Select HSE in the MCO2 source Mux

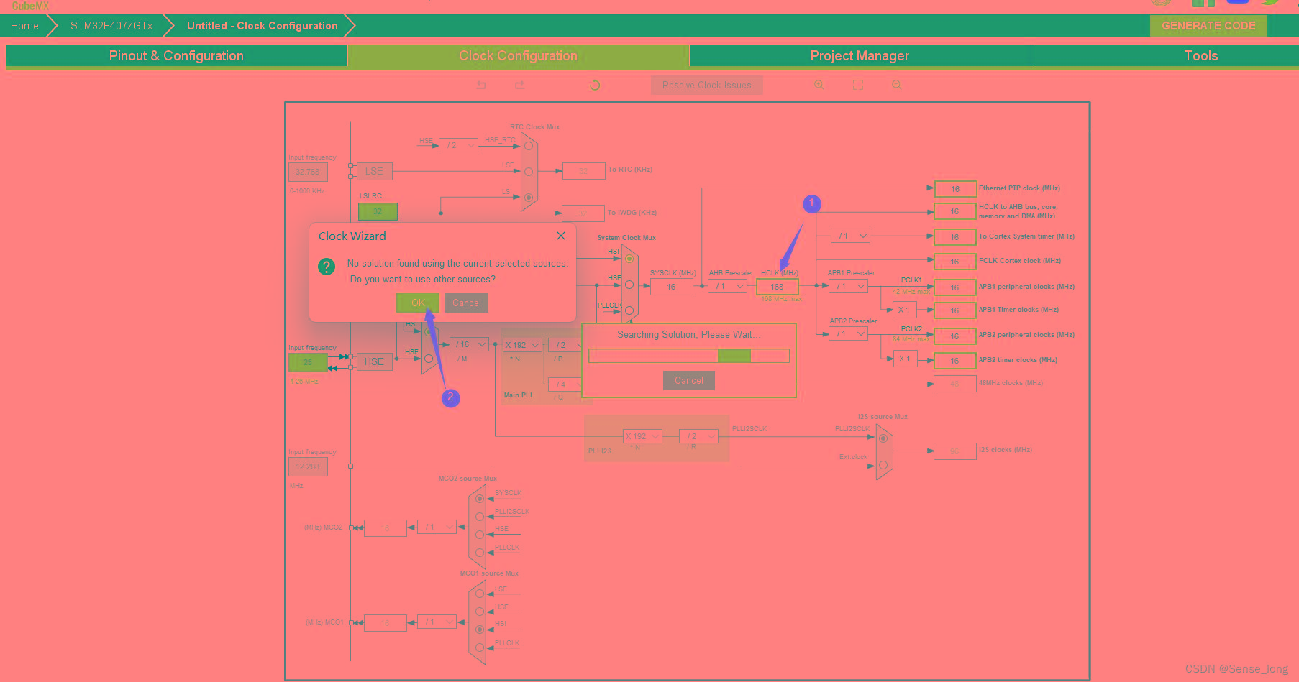(480, 535)
